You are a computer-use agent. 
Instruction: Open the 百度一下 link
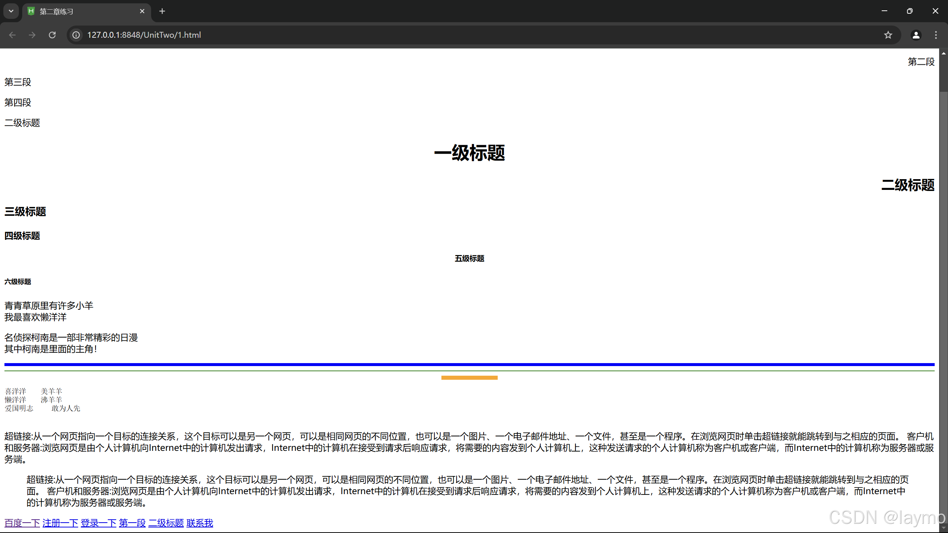(x=22, y=523)
